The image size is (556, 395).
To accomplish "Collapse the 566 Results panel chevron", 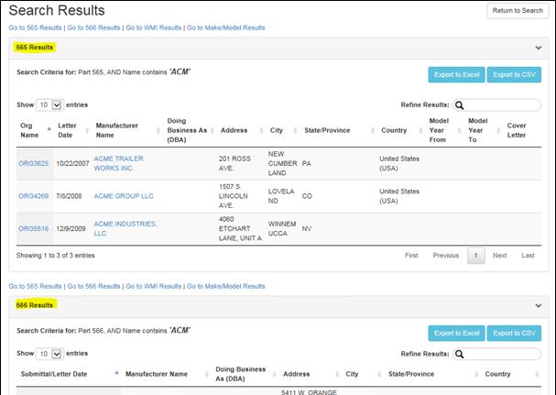I will pos(539,305).
